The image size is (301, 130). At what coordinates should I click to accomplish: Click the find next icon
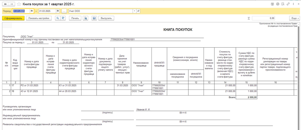click(x=63, y=18)
